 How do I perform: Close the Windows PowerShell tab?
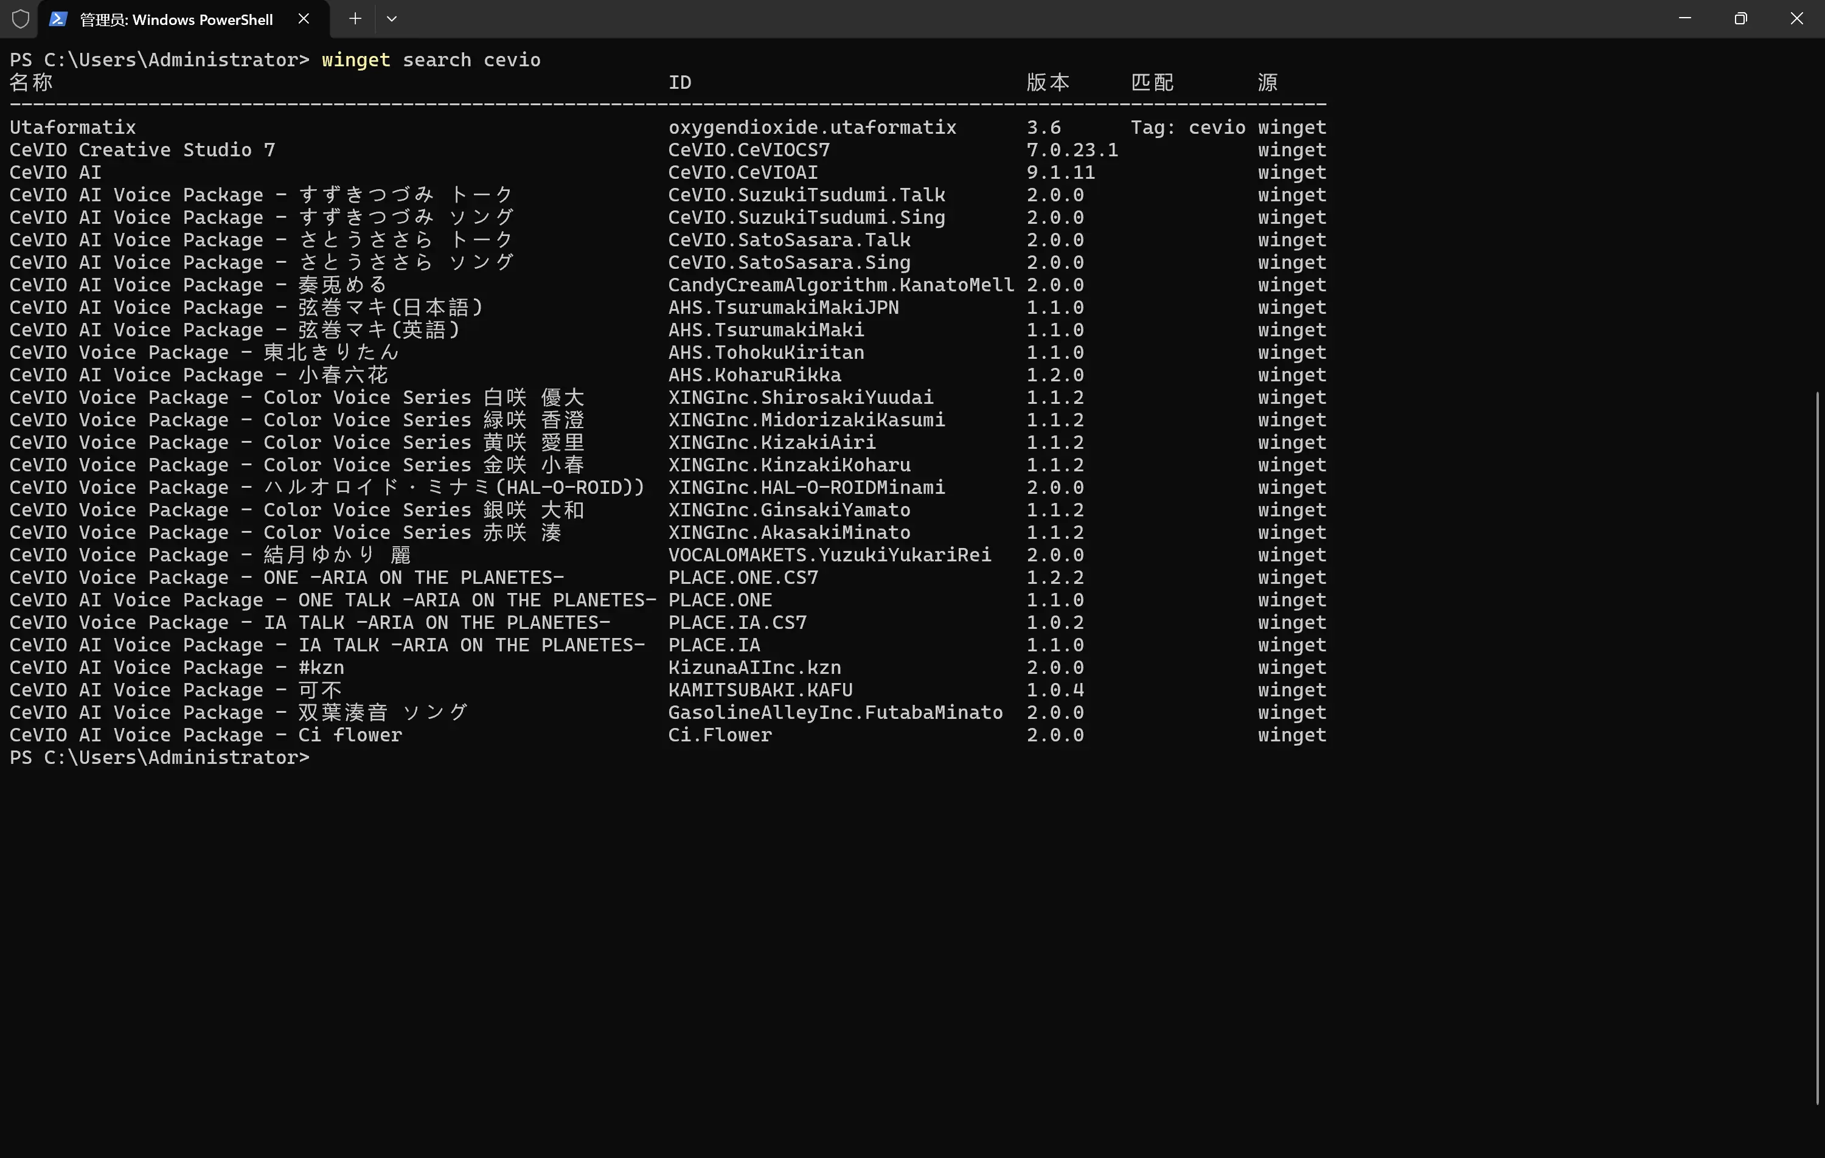pyautogui.click(x=303, y=19)
